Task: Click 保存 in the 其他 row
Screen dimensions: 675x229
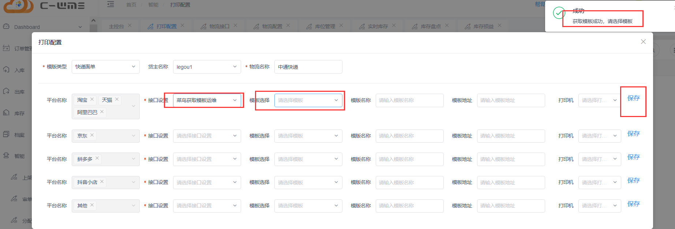Action: (x=634, y=204)
